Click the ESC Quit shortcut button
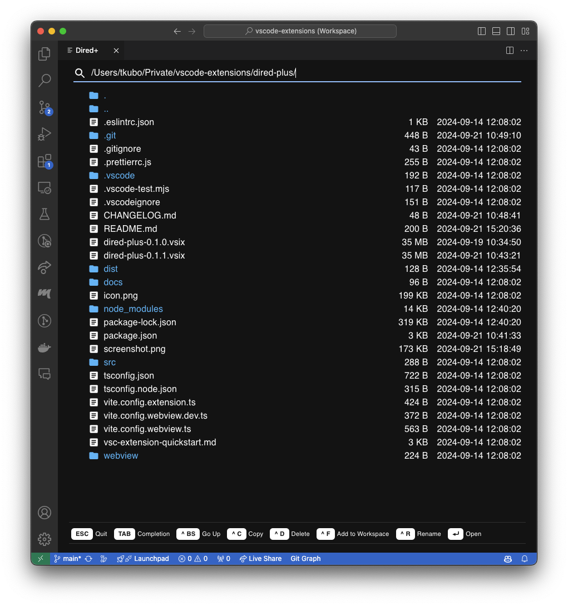The height and width of the screenshot is (606, 568). pos(90,534)
